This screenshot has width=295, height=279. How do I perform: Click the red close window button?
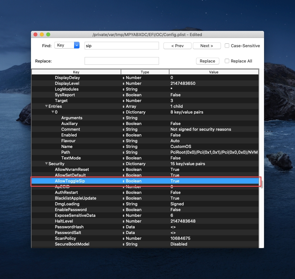pyautogui.click(x=35, y=34)
